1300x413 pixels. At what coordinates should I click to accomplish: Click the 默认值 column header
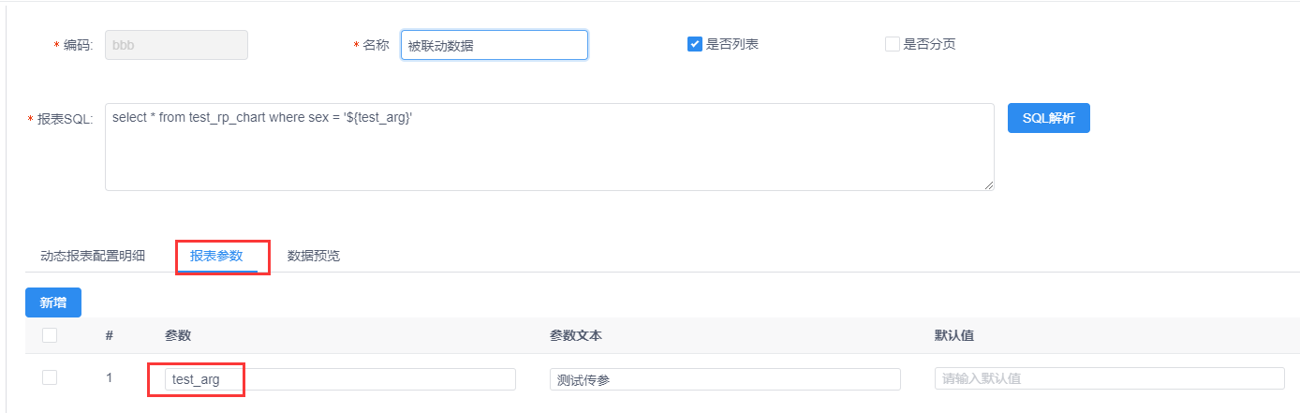[954, 335]
